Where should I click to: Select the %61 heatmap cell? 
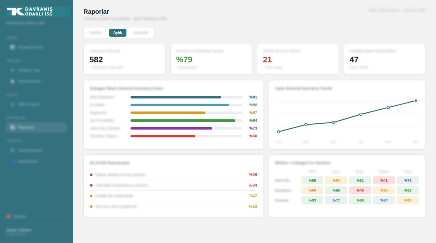tap(408, 200)
